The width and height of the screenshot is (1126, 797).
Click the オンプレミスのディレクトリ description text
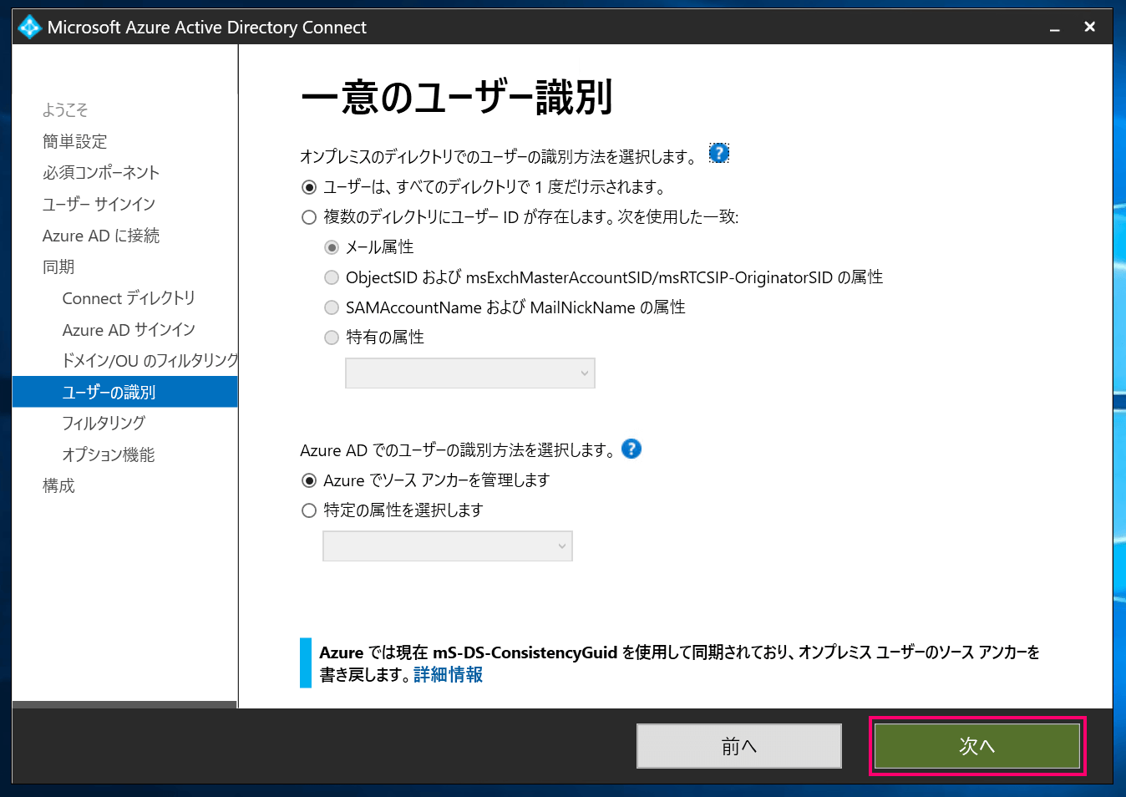(x=498, y=156)
